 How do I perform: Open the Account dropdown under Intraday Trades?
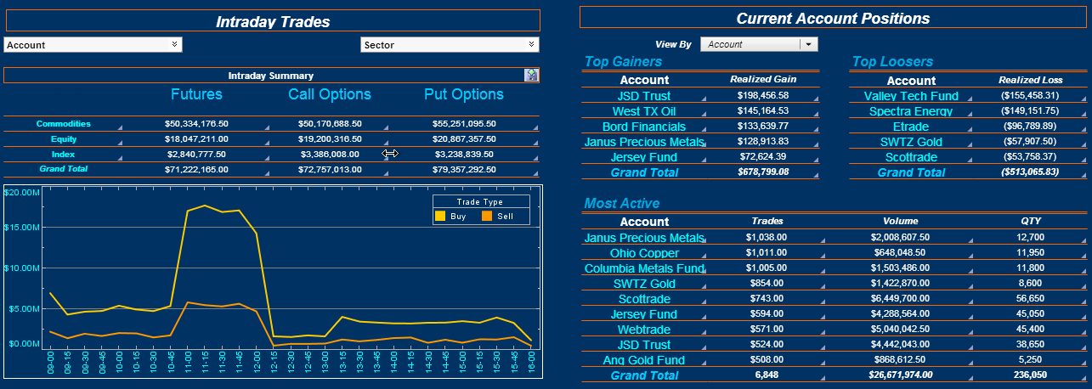pyautogui.click(x=93, y=45)
